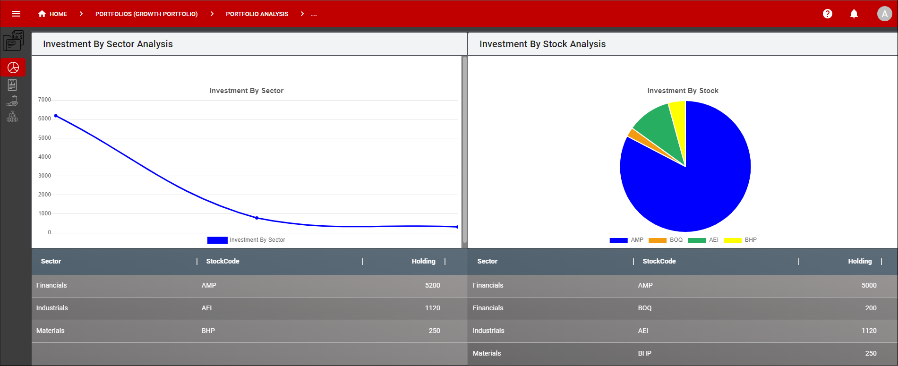Image resolution: width=898 pixels, height=366 pixels.
Task: Click holding value 200
Action: [871, 308]
